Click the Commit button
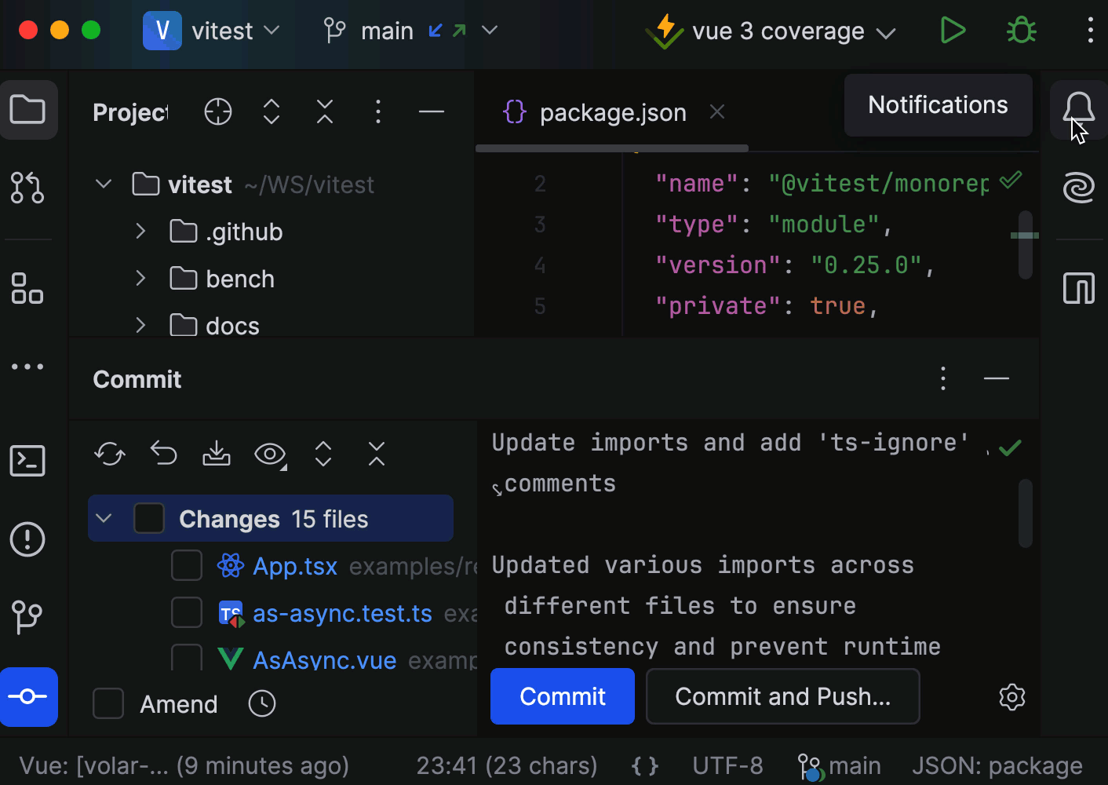The width and height of the screenshot is (1108, 785). point(562,696)
